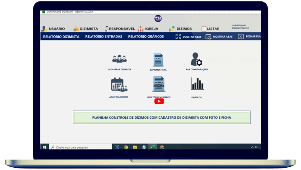The image size is (301, 170).
Task: Click the Ocultar Abas button
Action: coord(188,37)
